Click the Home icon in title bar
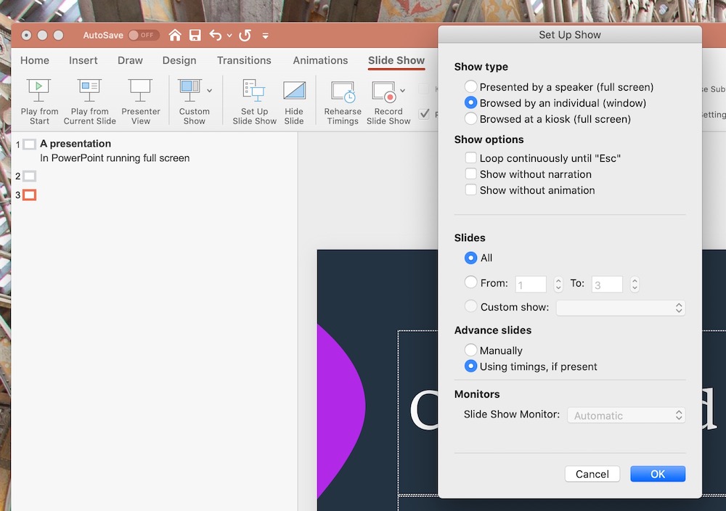This screenshot has width=726, height=511. (175, 35)
